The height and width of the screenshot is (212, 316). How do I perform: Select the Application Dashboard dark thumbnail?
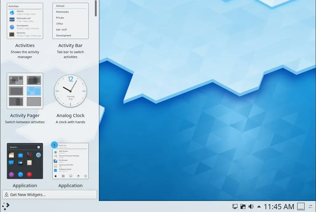click(x=25, y=161)
